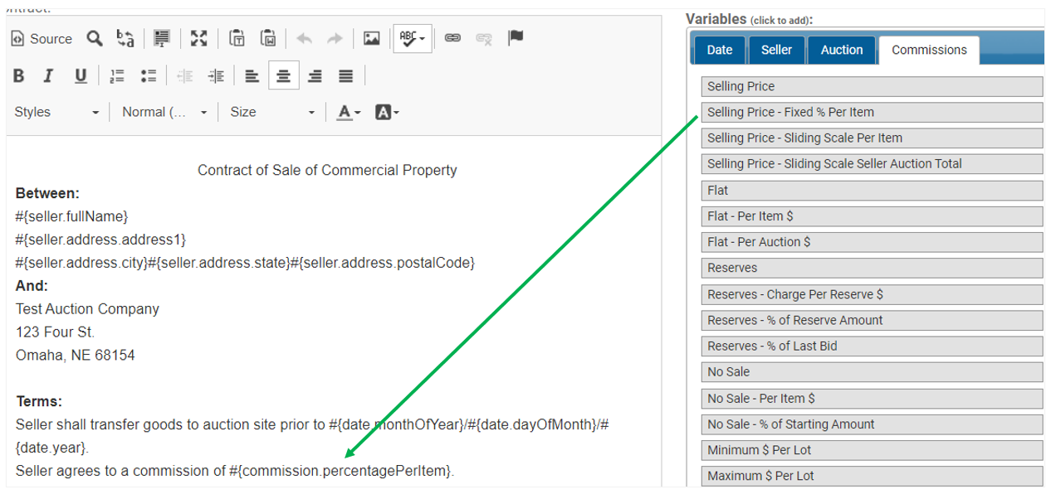Open the Normal paragraph format dropdown

(x=164, y=112)
